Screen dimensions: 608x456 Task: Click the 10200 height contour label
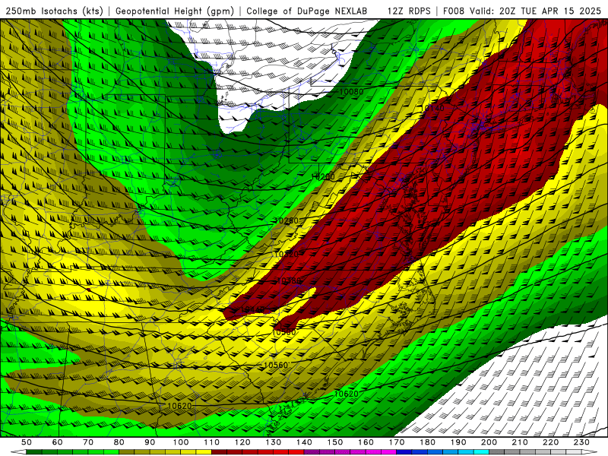[322, 177]
